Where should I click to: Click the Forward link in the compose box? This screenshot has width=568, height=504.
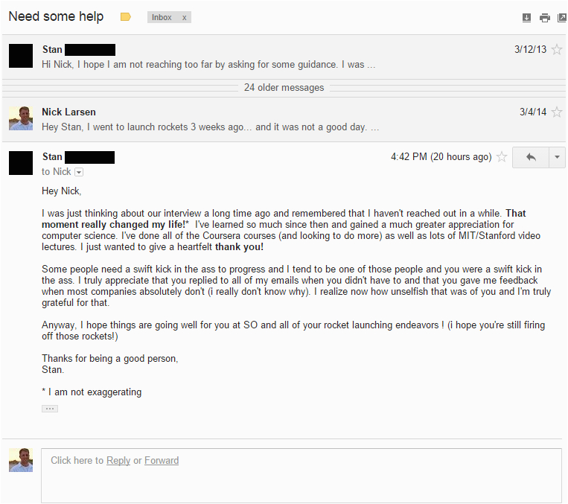pos(162,461)
